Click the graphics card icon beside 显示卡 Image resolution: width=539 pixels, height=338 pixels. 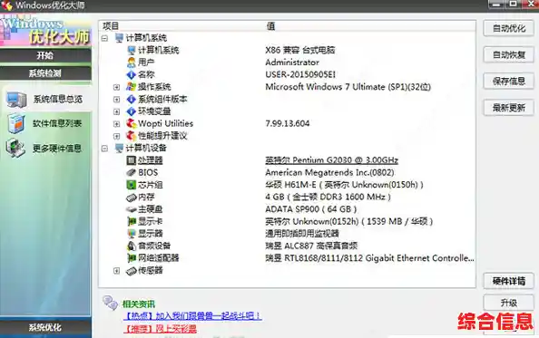[131, 221]
